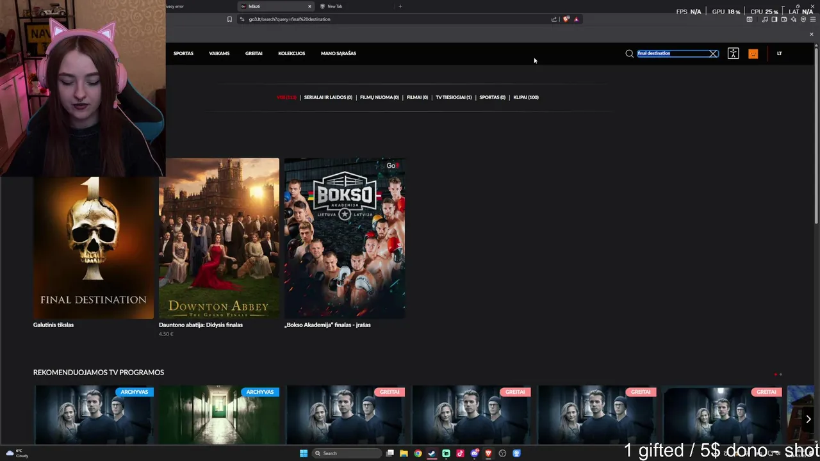Open Discord from taskbar
This screenshot has height=461, width=820.
tap(474, 453)
